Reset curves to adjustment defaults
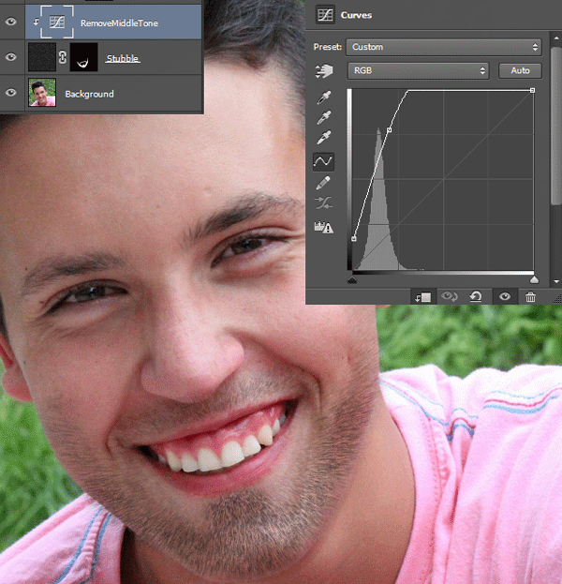Screen dimensions: 562x584 (476, 296)
